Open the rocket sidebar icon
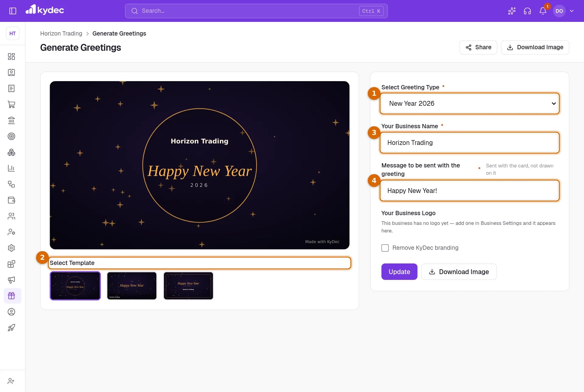The image size is (584, 392). (x=11, y=328)
